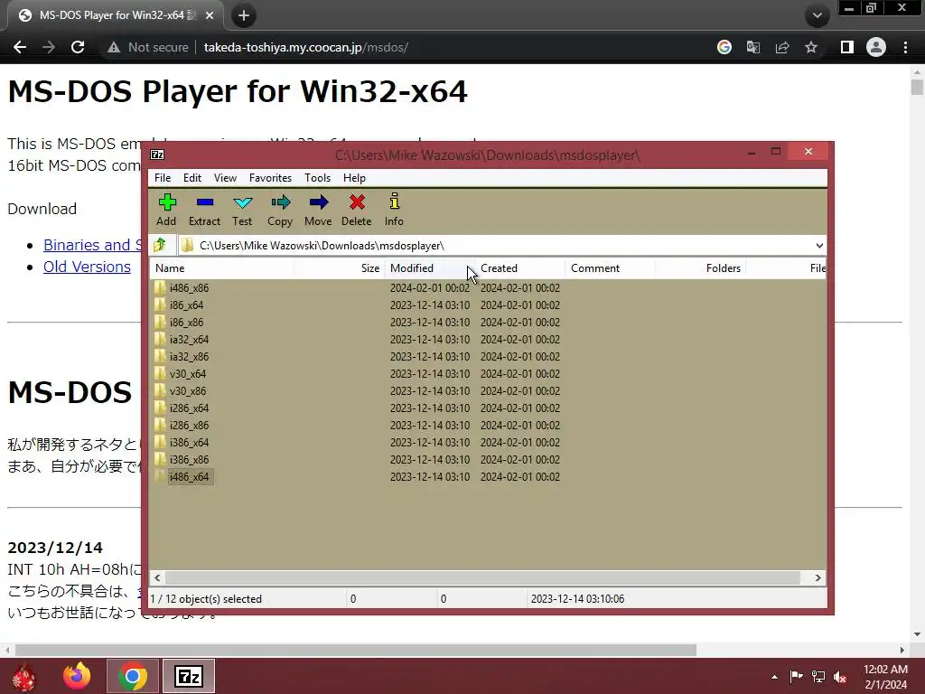Click the Extract toolbar icon
925x694 pixels.
pos(205,202)
